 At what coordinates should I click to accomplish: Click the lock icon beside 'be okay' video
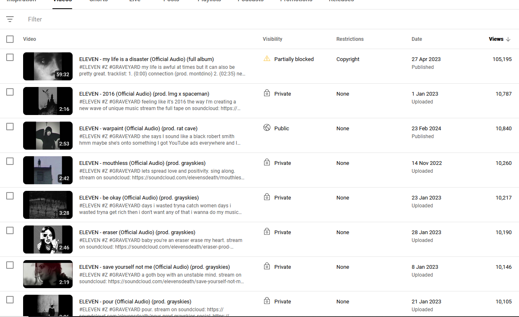(x=267, y=197)
